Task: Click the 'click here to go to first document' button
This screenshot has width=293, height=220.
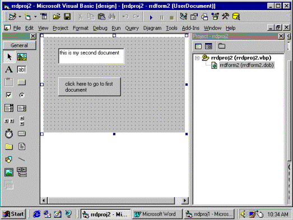Action: pyautogui.click(x=90, y=87)
